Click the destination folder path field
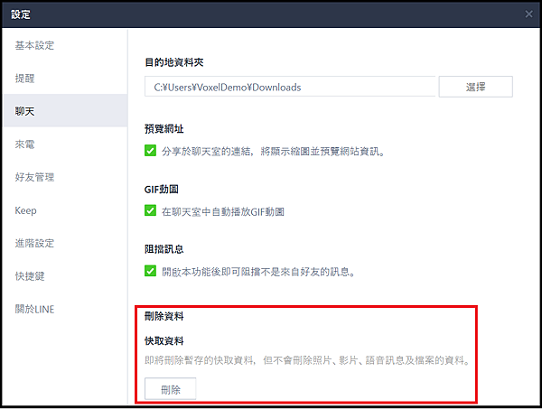 tap(290, 87)
